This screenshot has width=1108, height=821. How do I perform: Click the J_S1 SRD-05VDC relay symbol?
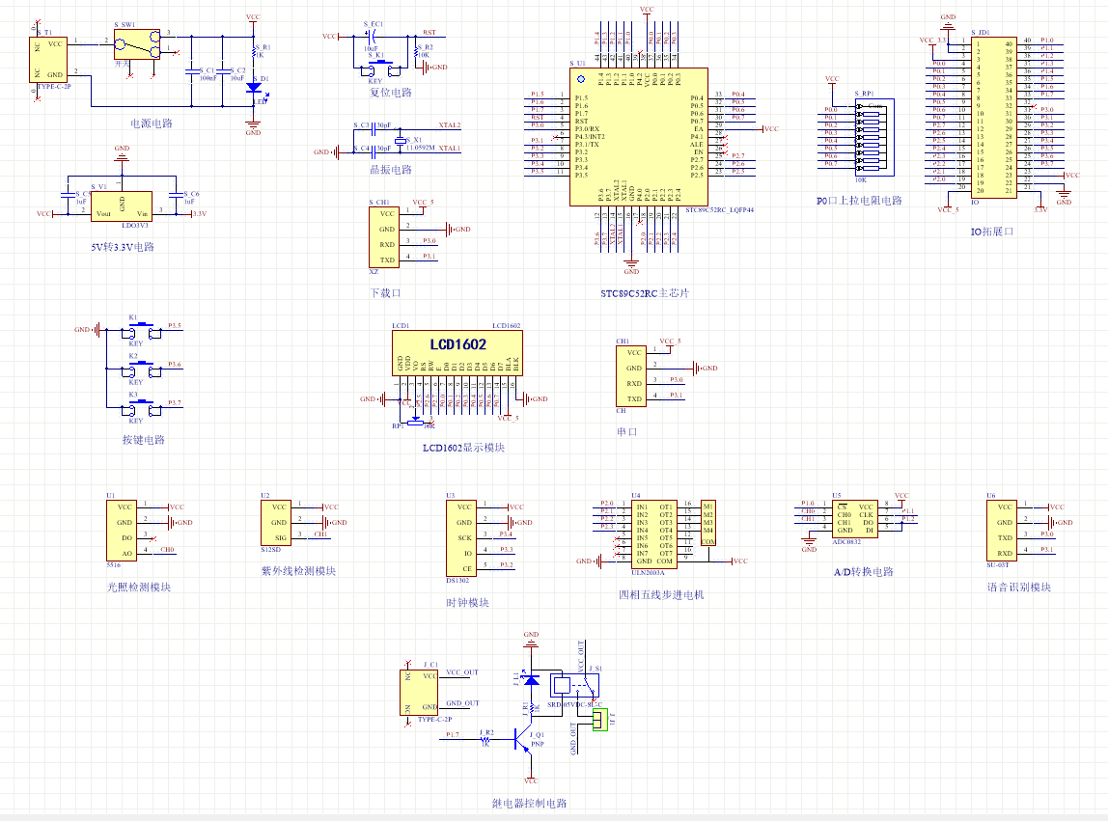574,685
